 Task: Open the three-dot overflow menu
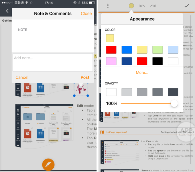(x=108, y=6)
